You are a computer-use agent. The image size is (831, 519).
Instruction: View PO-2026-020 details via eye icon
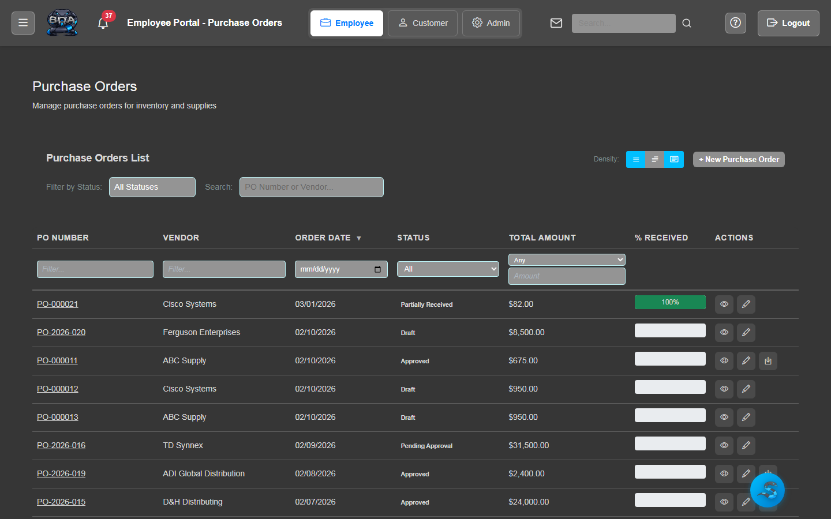click(724, 333)
